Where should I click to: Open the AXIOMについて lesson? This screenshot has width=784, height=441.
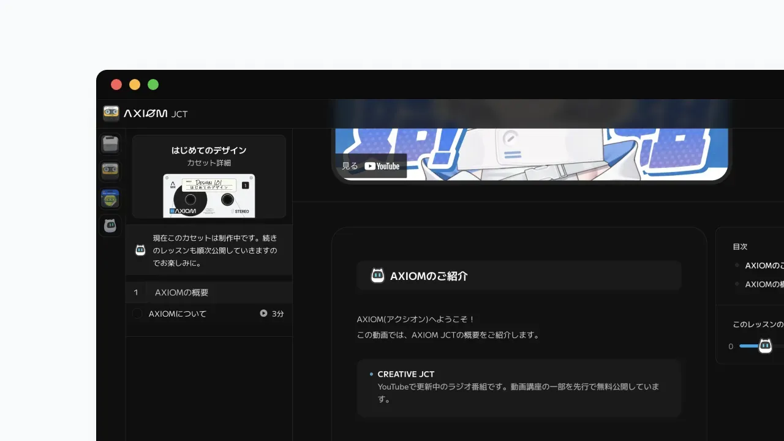click(209, 314)
